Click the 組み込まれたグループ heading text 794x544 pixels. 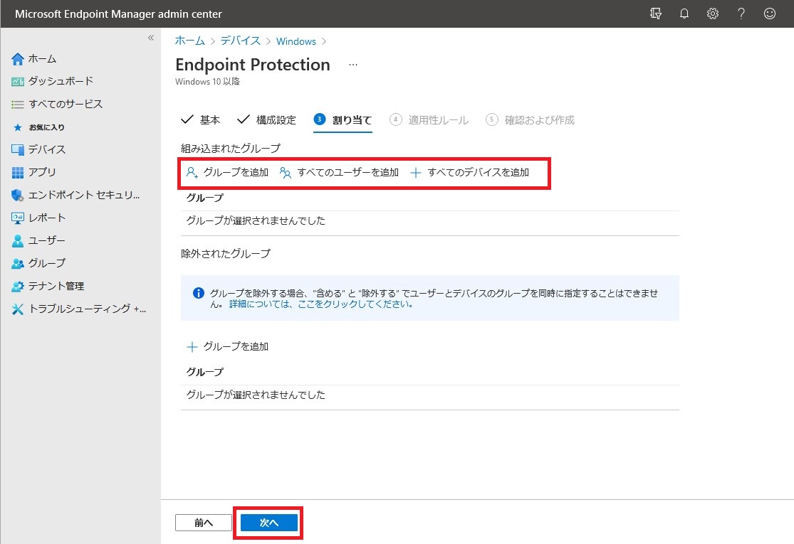point(231,148)
